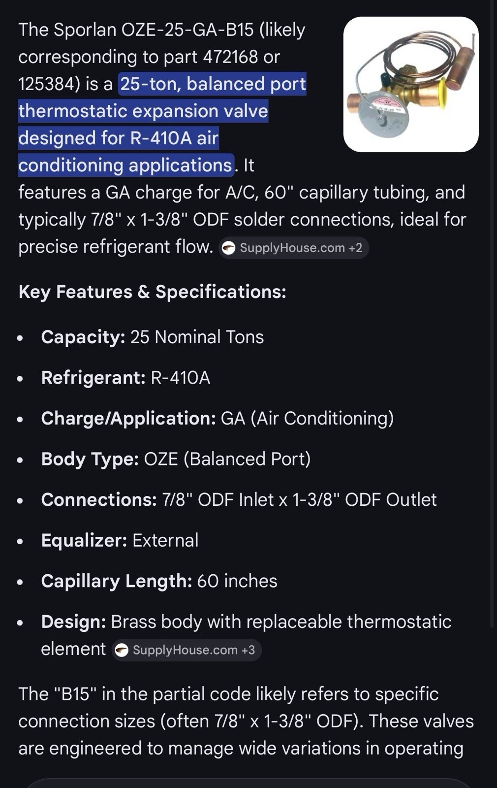Viewport: 497px width, 788px height.
Task: Select the 'Body Type: OZE' bullet
Action: click(176, 460)
